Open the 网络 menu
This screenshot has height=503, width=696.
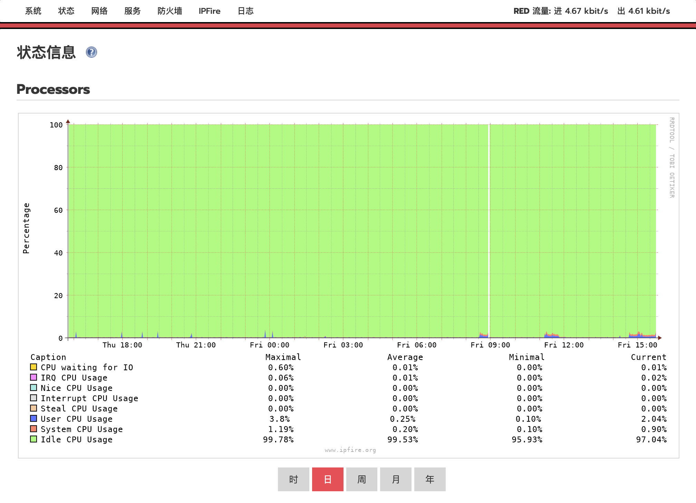(x=99, y=11)
